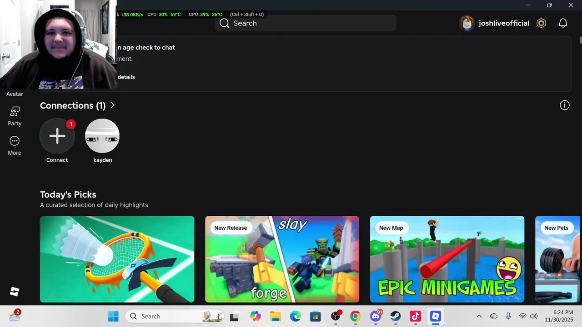The width and height of the screenshot is (582, 327).
Task: Click the joshliveofficial username
Action: pyautogui.click(x=504, y=23)
